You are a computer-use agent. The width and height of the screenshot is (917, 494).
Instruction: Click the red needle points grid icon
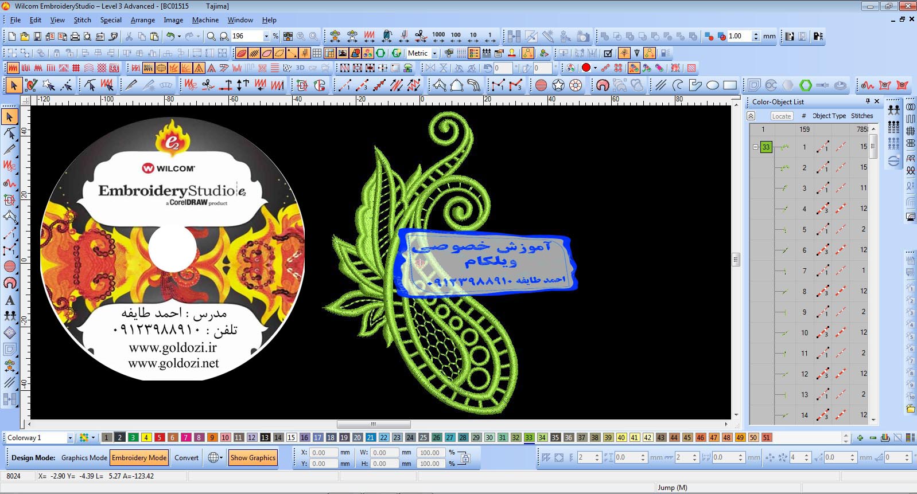[618, 68]
